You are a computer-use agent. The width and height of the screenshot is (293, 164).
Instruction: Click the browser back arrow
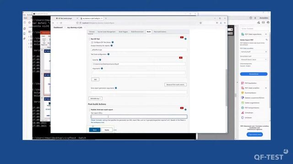click(x=54, y=23)
